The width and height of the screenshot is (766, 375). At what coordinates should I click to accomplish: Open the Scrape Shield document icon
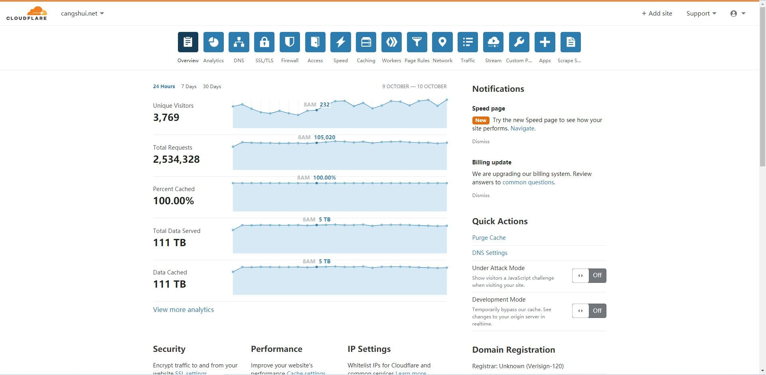point(571,42)
